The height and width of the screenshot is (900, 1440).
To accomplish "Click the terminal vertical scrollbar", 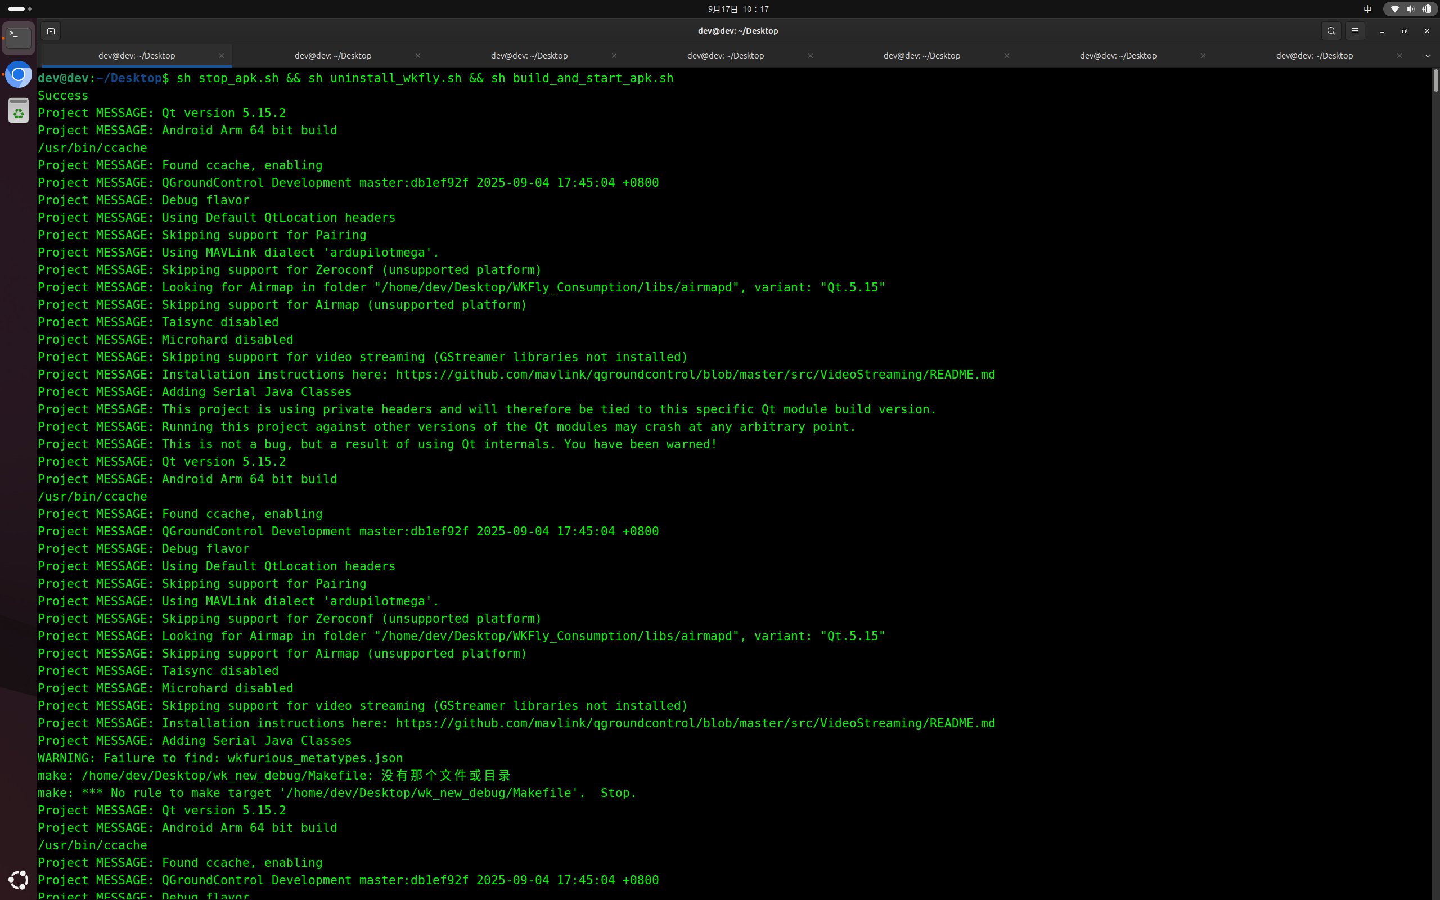I will (x=1435, y=80).
